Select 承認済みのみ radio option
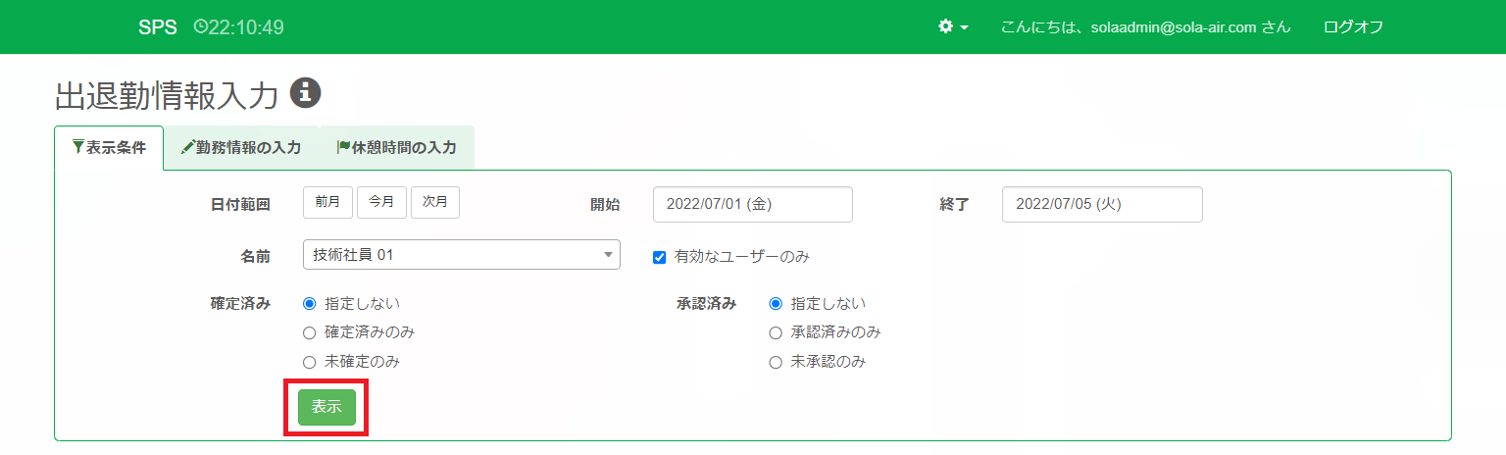The height and width of the screenshot is (455, 1506). tap(776, 332)
